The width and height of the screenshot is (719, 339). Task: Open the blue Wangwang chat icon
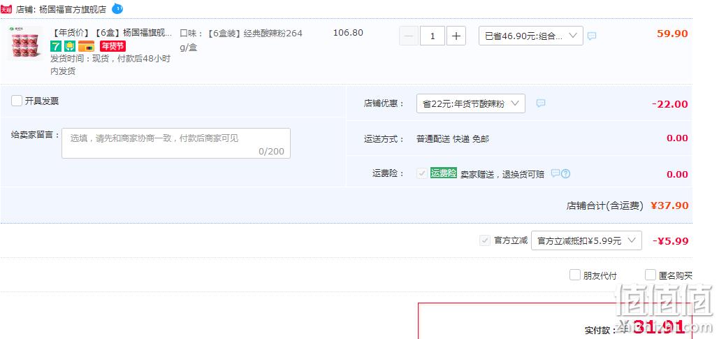pyautogui.click(x=117, y=8)
